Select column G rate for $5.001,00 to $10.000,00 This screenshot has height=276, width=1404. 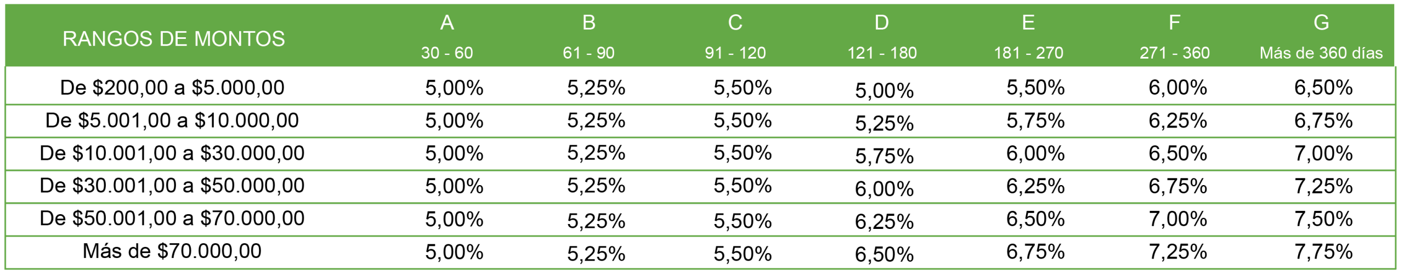click(x=1323, y=120)
